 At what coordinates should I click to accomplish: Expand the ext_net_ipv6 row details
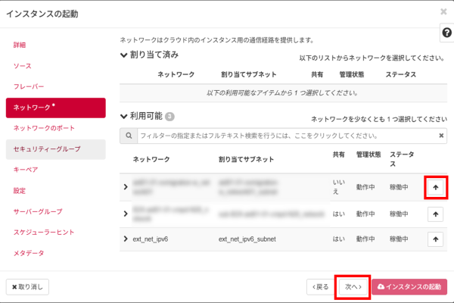coord(126,239)
